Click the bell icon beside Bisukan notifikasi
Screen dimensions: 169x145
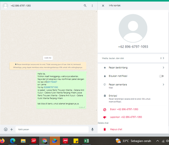105,76
